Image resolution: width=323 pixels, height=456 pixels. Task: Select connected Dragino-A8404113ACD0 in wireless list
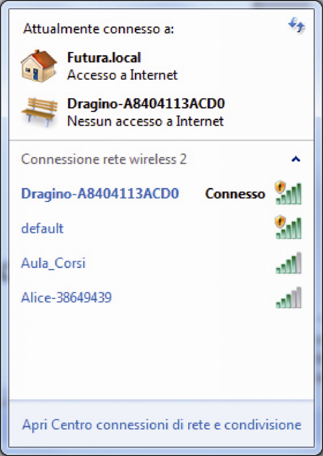161,193
